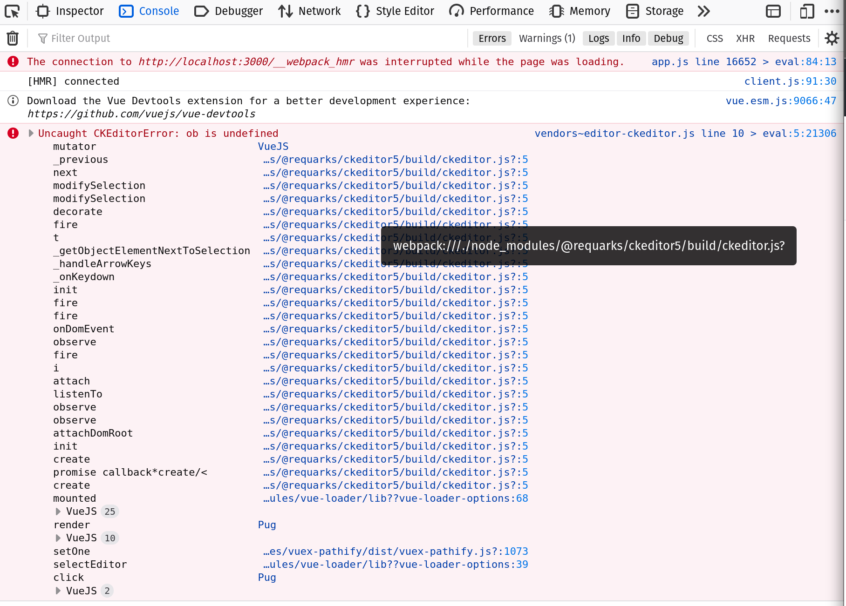Switch to the Console tab

(149, 11)
